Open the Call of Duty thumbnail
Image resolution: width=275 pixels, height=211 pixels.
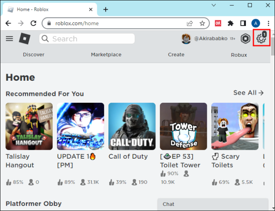(x=132, y=126)
